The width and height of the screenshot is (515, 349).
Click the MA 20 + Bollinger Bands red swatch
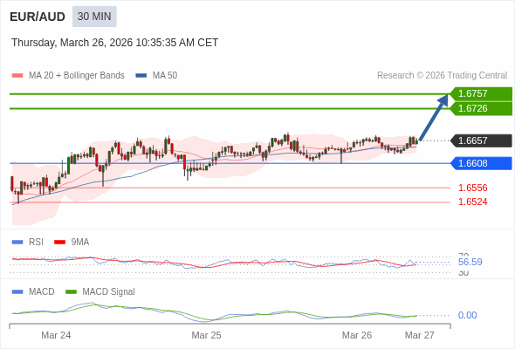click(x=17, y=76)
